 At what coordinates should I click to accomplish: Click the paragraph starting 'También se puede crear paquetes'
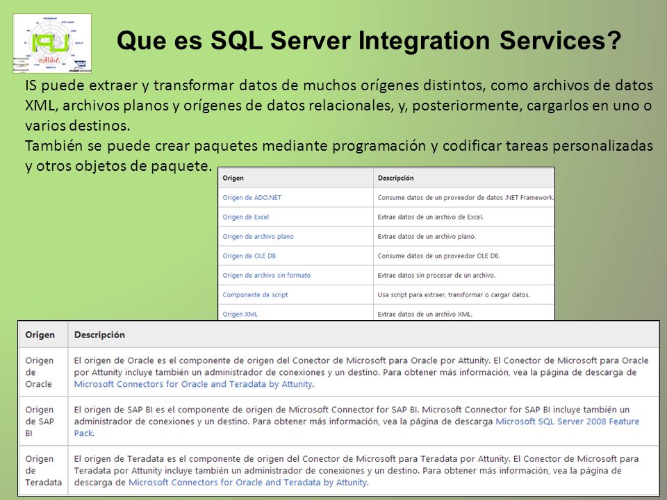[338, 156]
